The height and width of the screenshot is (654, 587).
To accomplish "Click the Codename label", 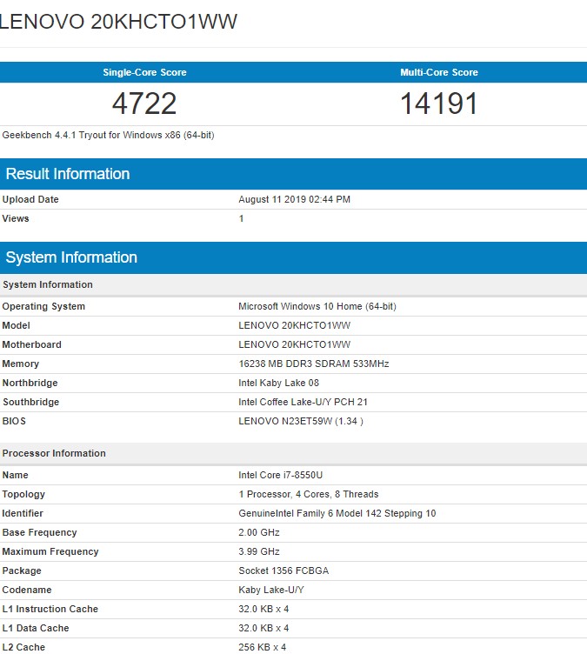I will pyautogui.click(x=27, y=591).
